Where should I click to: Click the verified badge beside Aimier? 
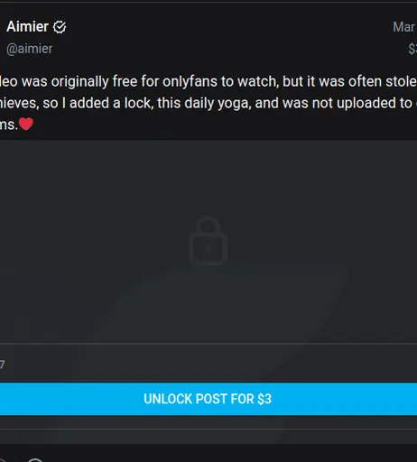[60, 27]
